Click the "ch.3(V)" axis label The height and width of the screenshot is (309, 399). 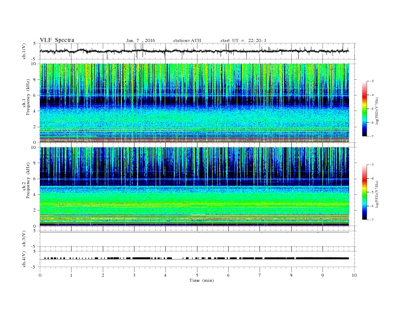coord(24,239)
